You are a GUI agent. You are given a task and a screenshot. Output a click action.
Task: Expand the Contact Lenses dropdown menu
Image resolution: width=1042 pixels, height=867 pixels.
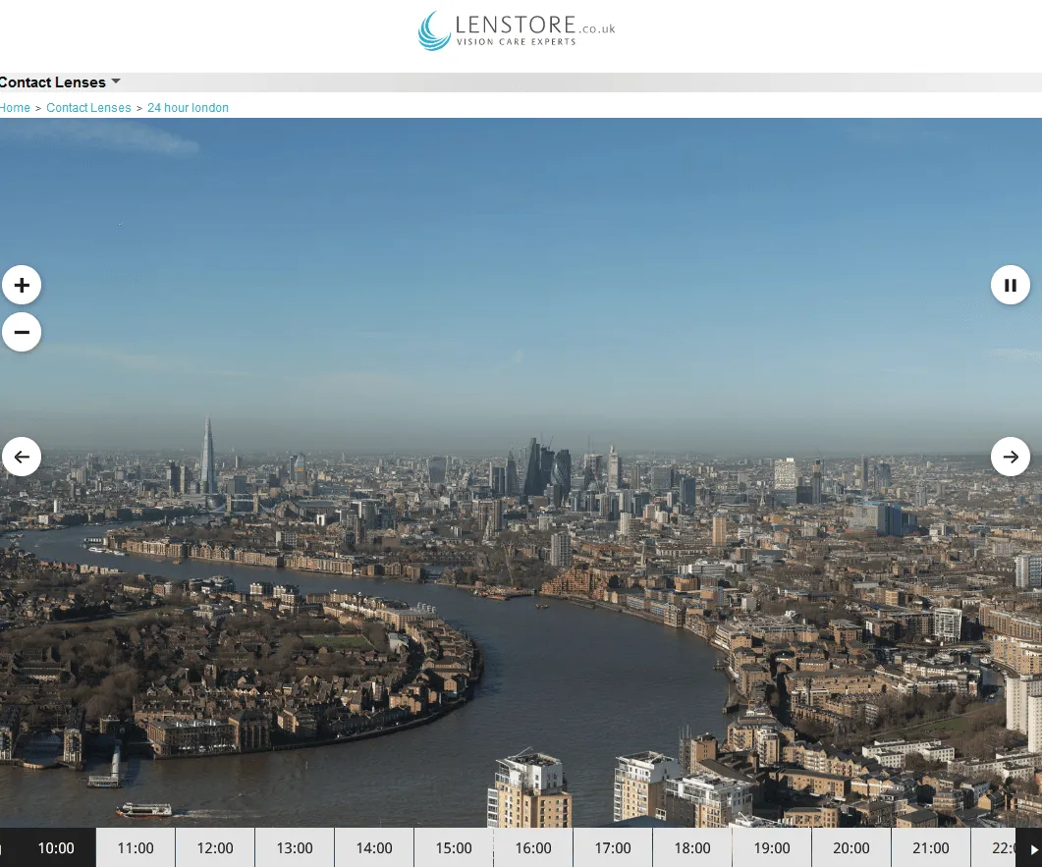60,82
